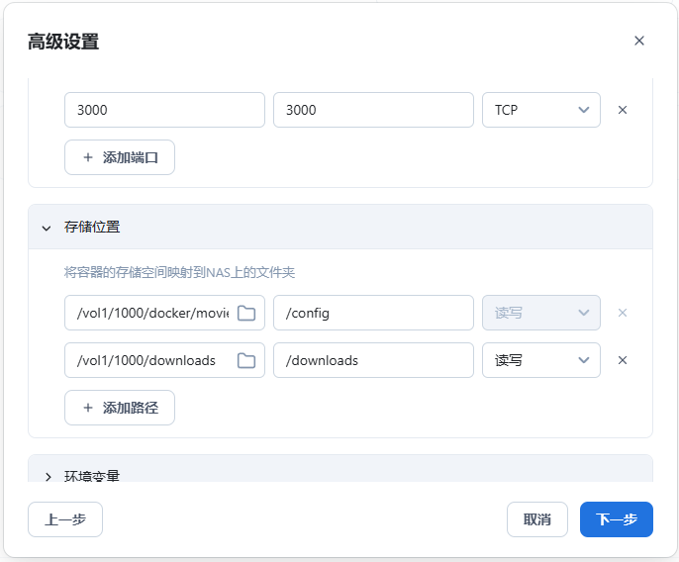Open the TCP protocol dropdown
The width and height of the screenshot is (679, 562).
[x=540, y=110]
